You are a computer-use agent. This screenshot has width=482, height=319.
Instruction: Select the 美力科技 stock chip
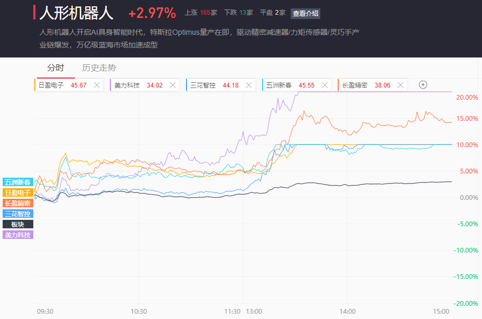click(134, 85)
